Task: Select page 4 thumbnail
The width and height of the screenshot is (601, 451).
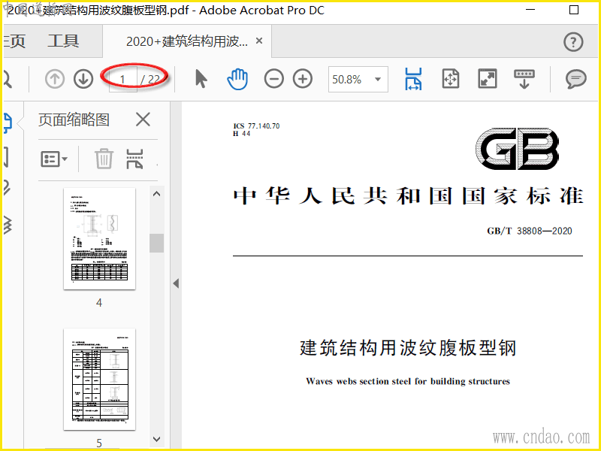Action: (x=99, y=238)
